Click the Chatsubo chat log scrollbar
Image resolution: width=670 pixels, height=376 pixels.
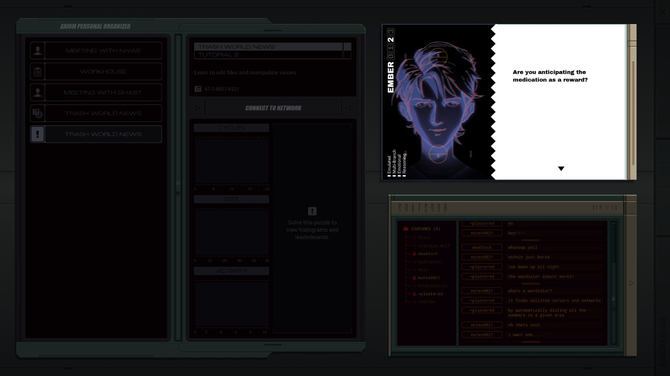coord(613,283)
